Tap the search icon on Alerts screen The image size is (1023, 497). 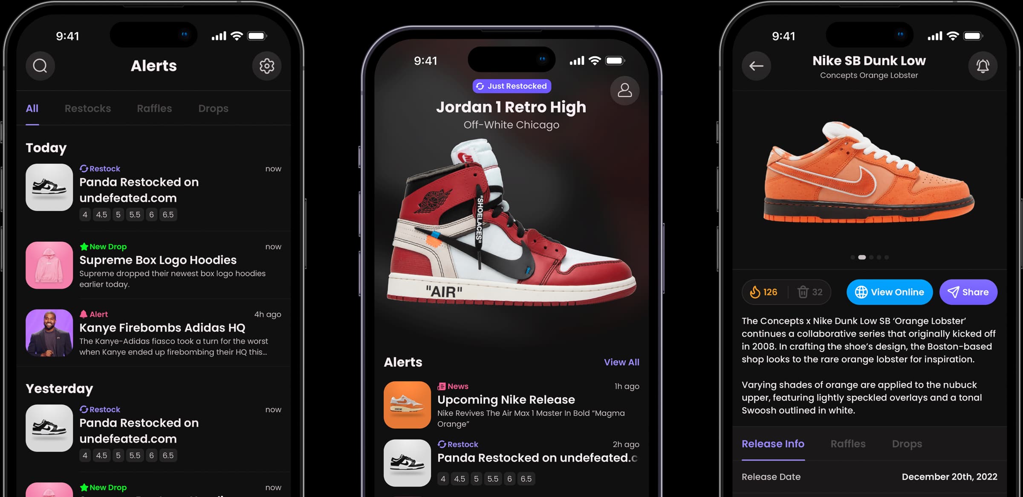(x=40, y=65)
